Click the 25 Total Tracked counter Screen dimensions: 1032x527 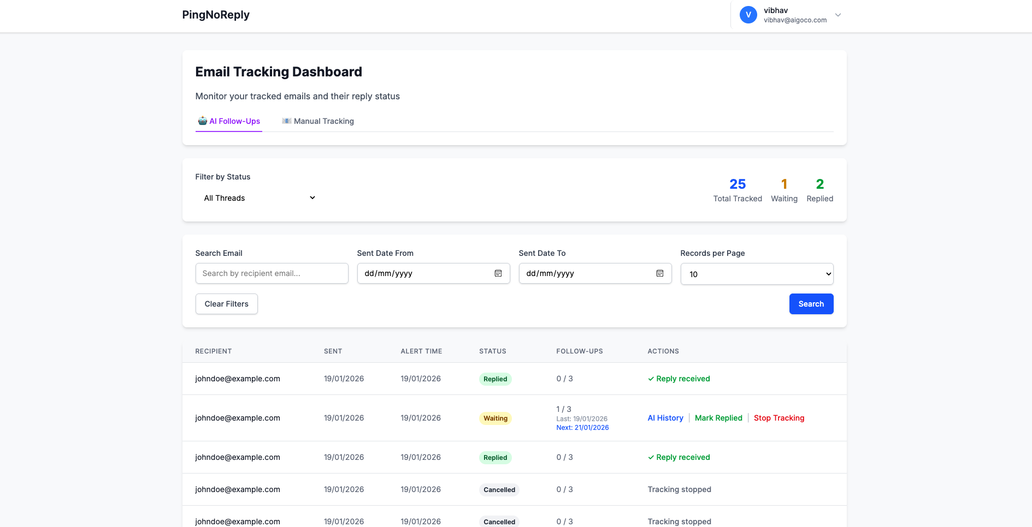[x=738, y=190]
